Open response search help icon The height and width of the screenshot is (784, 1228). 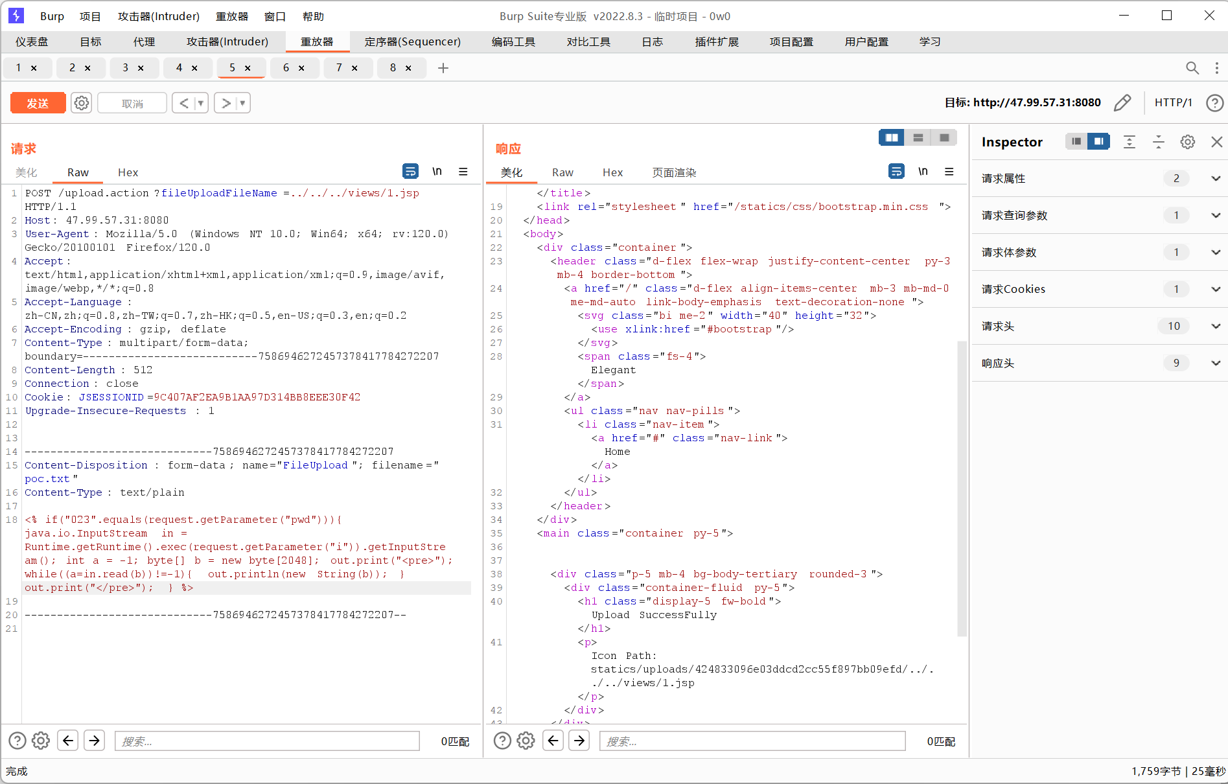point(502,741)
